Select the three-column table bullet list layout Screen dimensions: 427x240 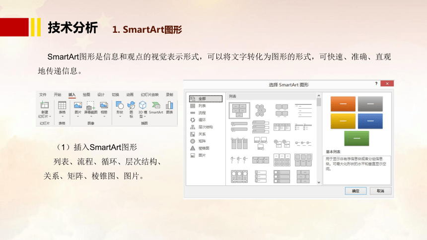pyautogui.click(x=282, y=127)
